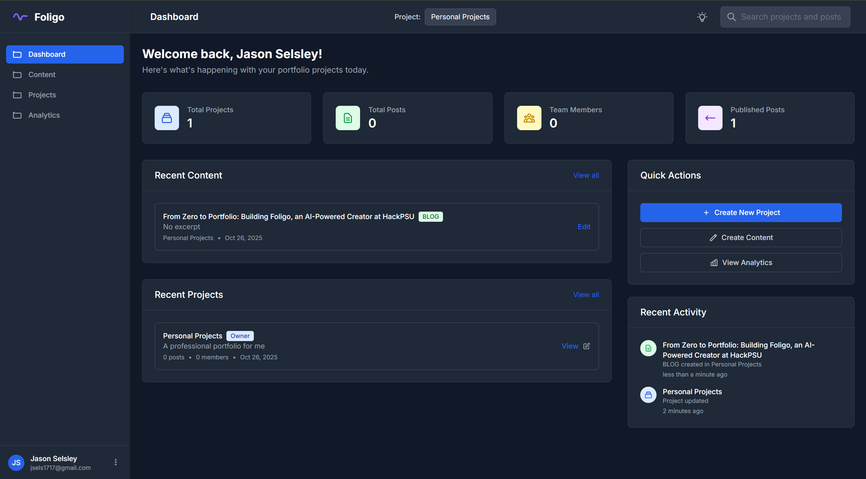The image size is (866, 479).
Task: Toggle the light/dark theme bulb icon
Action: (x=702, y=17)
